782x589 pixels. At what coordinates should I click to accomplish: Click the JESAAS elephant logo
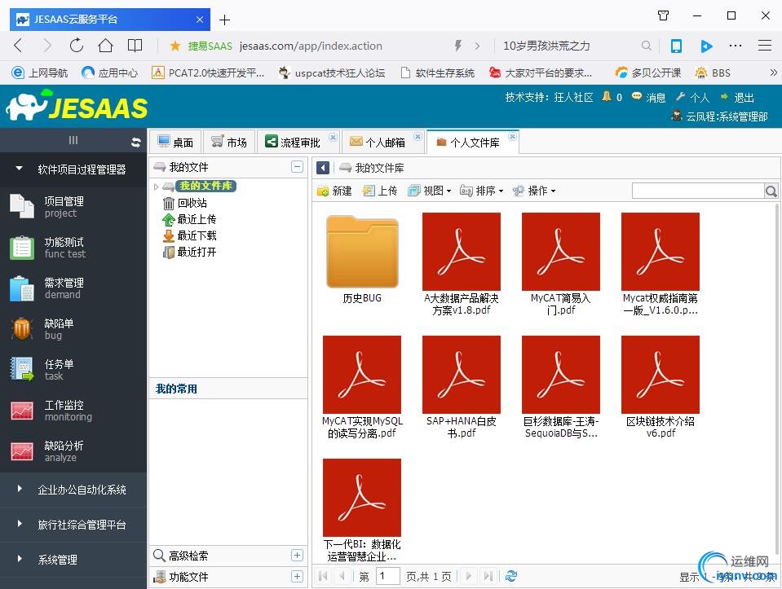[x=77, y=106]
